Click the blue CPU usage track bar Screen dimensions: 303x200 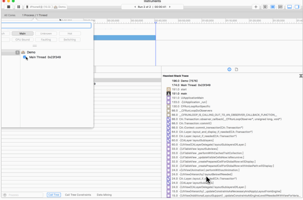pos(124,37)
